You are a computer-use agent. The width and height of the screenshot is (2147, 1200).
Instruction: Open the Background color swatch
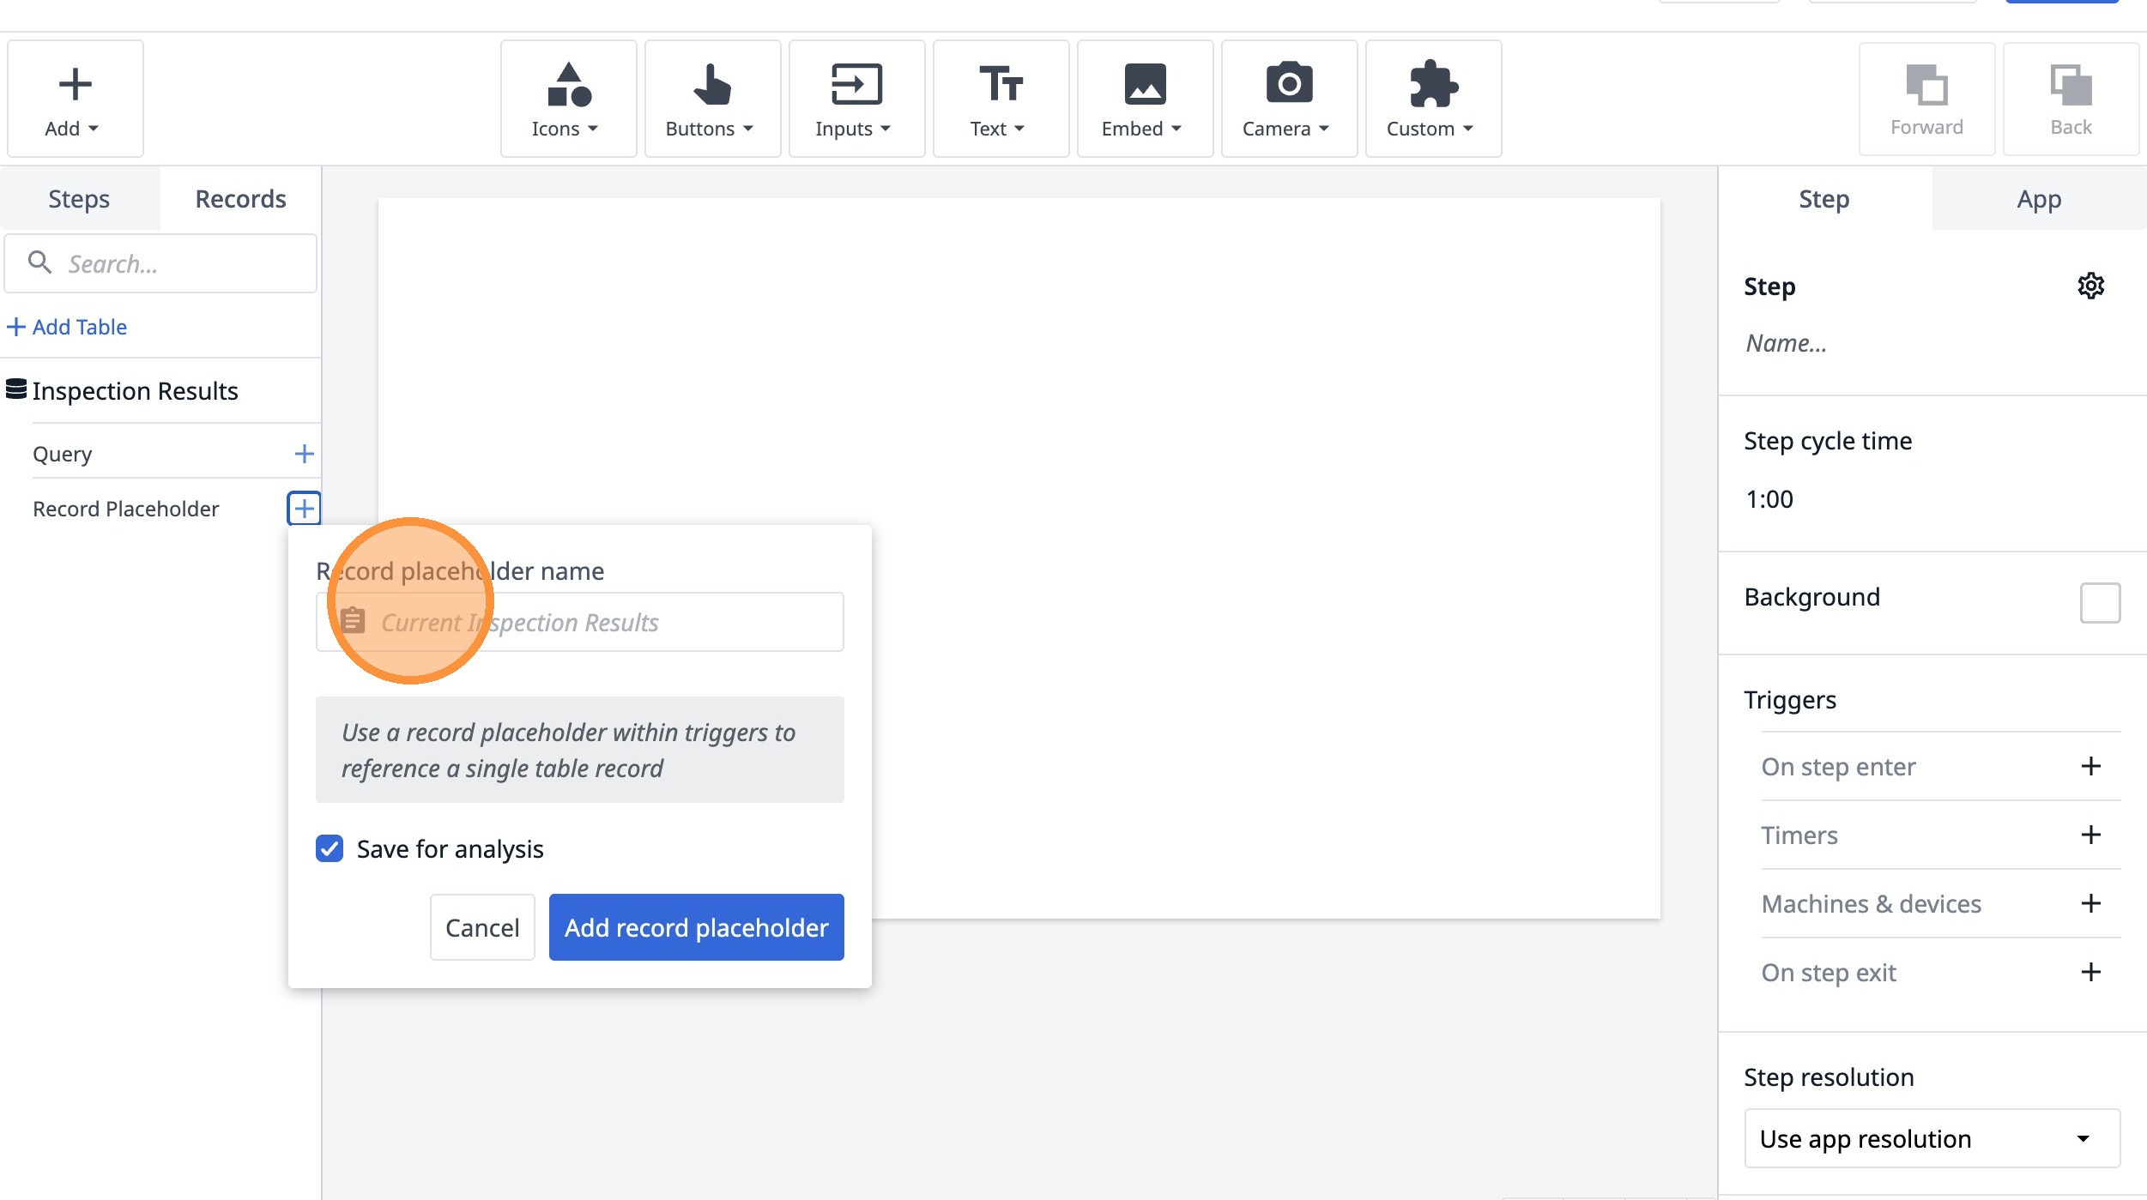coord(2100,602)
